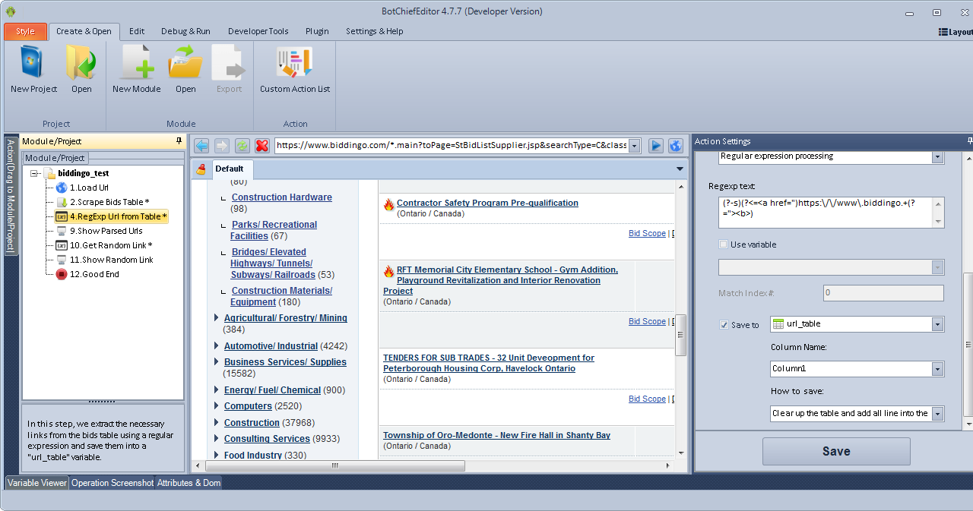Open the Custom Action List
Image resolution: width=973 pixels, height=511 pixels.
pyautogui.click(x=295, y=65)
